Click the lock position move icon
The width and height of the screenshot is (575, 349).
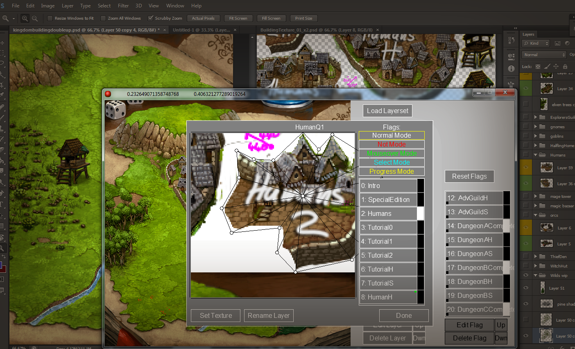click(x=556, y=66)
